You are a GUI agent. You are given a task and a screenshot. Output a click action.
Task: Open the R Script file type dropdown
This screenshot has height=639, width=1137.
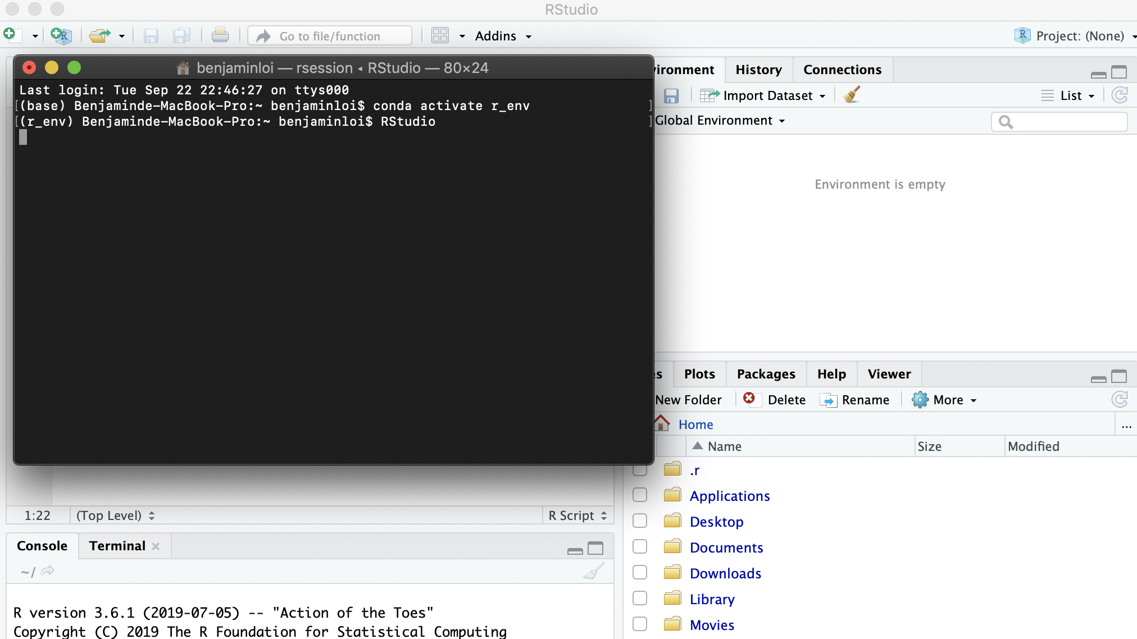click(x=578, y=515)
